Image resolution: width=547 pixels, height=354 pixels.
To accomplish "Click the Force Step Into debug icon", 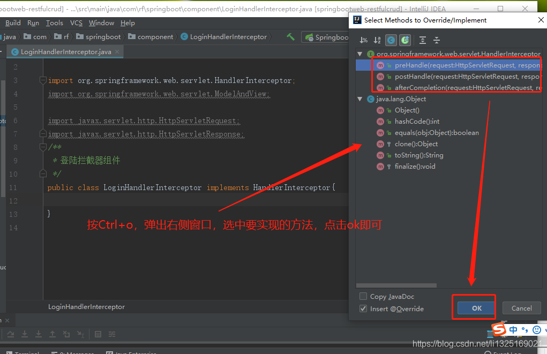I will coord(39,334).
